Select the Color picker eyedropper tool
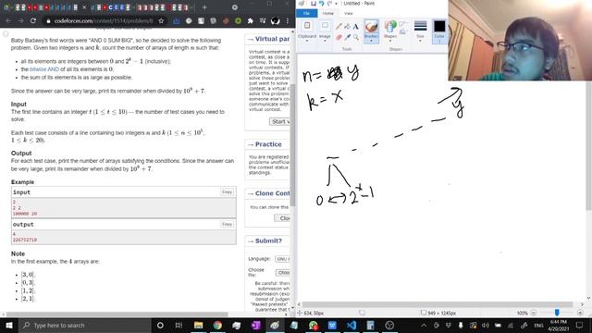The height and width of the screenshot is (333, 592). click(x=347, y=37)
